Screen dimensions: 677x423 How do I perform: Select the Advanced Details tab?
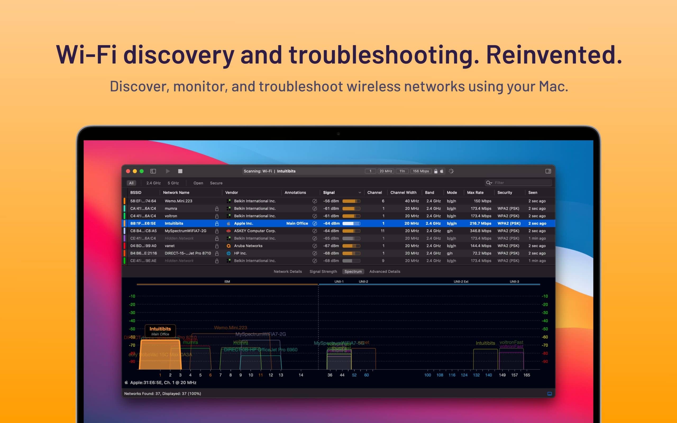pyautogui.click(x=385, y=271)
